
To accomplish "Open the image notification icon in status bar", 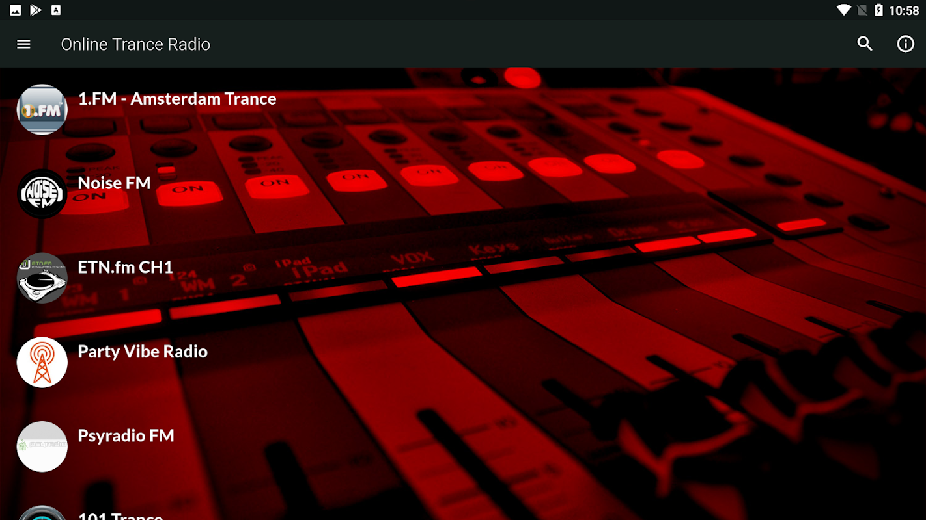I will [x=15, y=10].
